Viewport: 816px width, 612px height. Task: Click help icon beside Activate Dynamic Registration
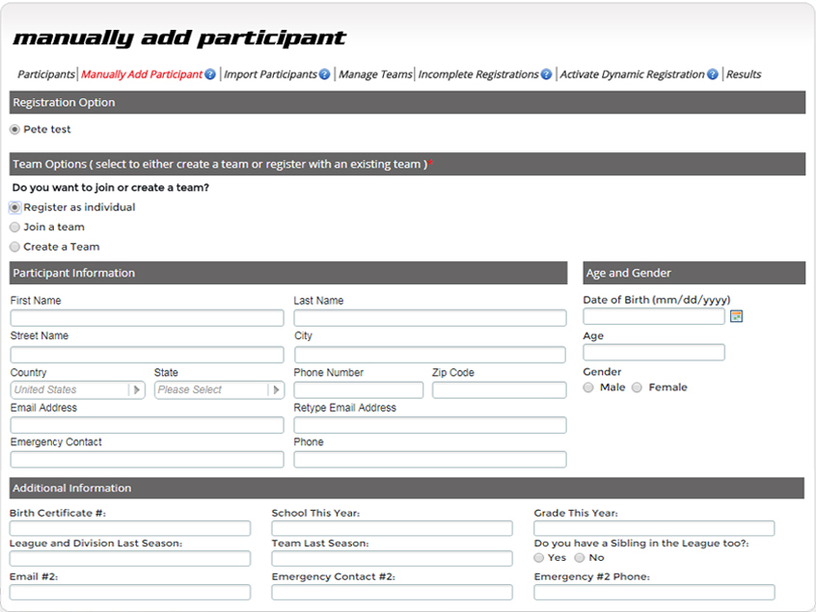click(x=713, y=74)
